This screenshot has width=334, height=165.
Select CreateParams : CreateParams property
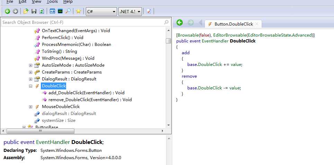pyautogui.click(x=72, y=72)
